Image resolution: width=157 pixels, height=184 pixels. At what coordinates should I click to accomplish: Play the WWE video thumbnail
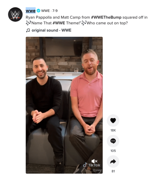pos(64,105)
